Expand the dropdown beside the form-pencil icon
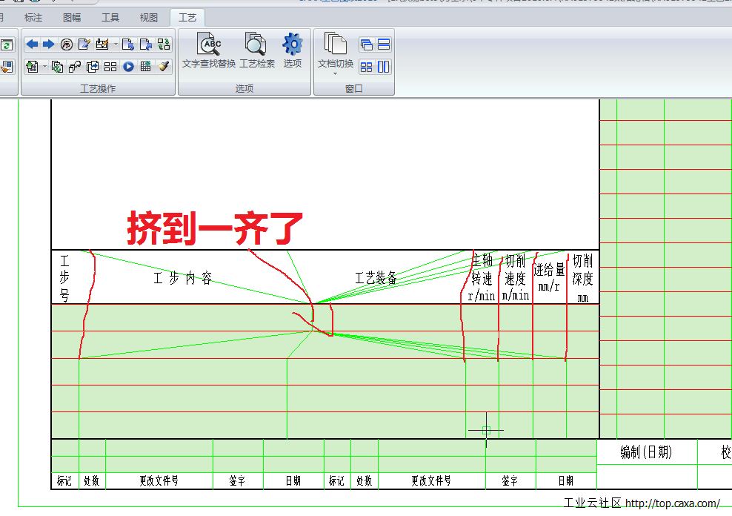Screen dimensions: 732x516 pyautogui.click(x=116, y=44)
